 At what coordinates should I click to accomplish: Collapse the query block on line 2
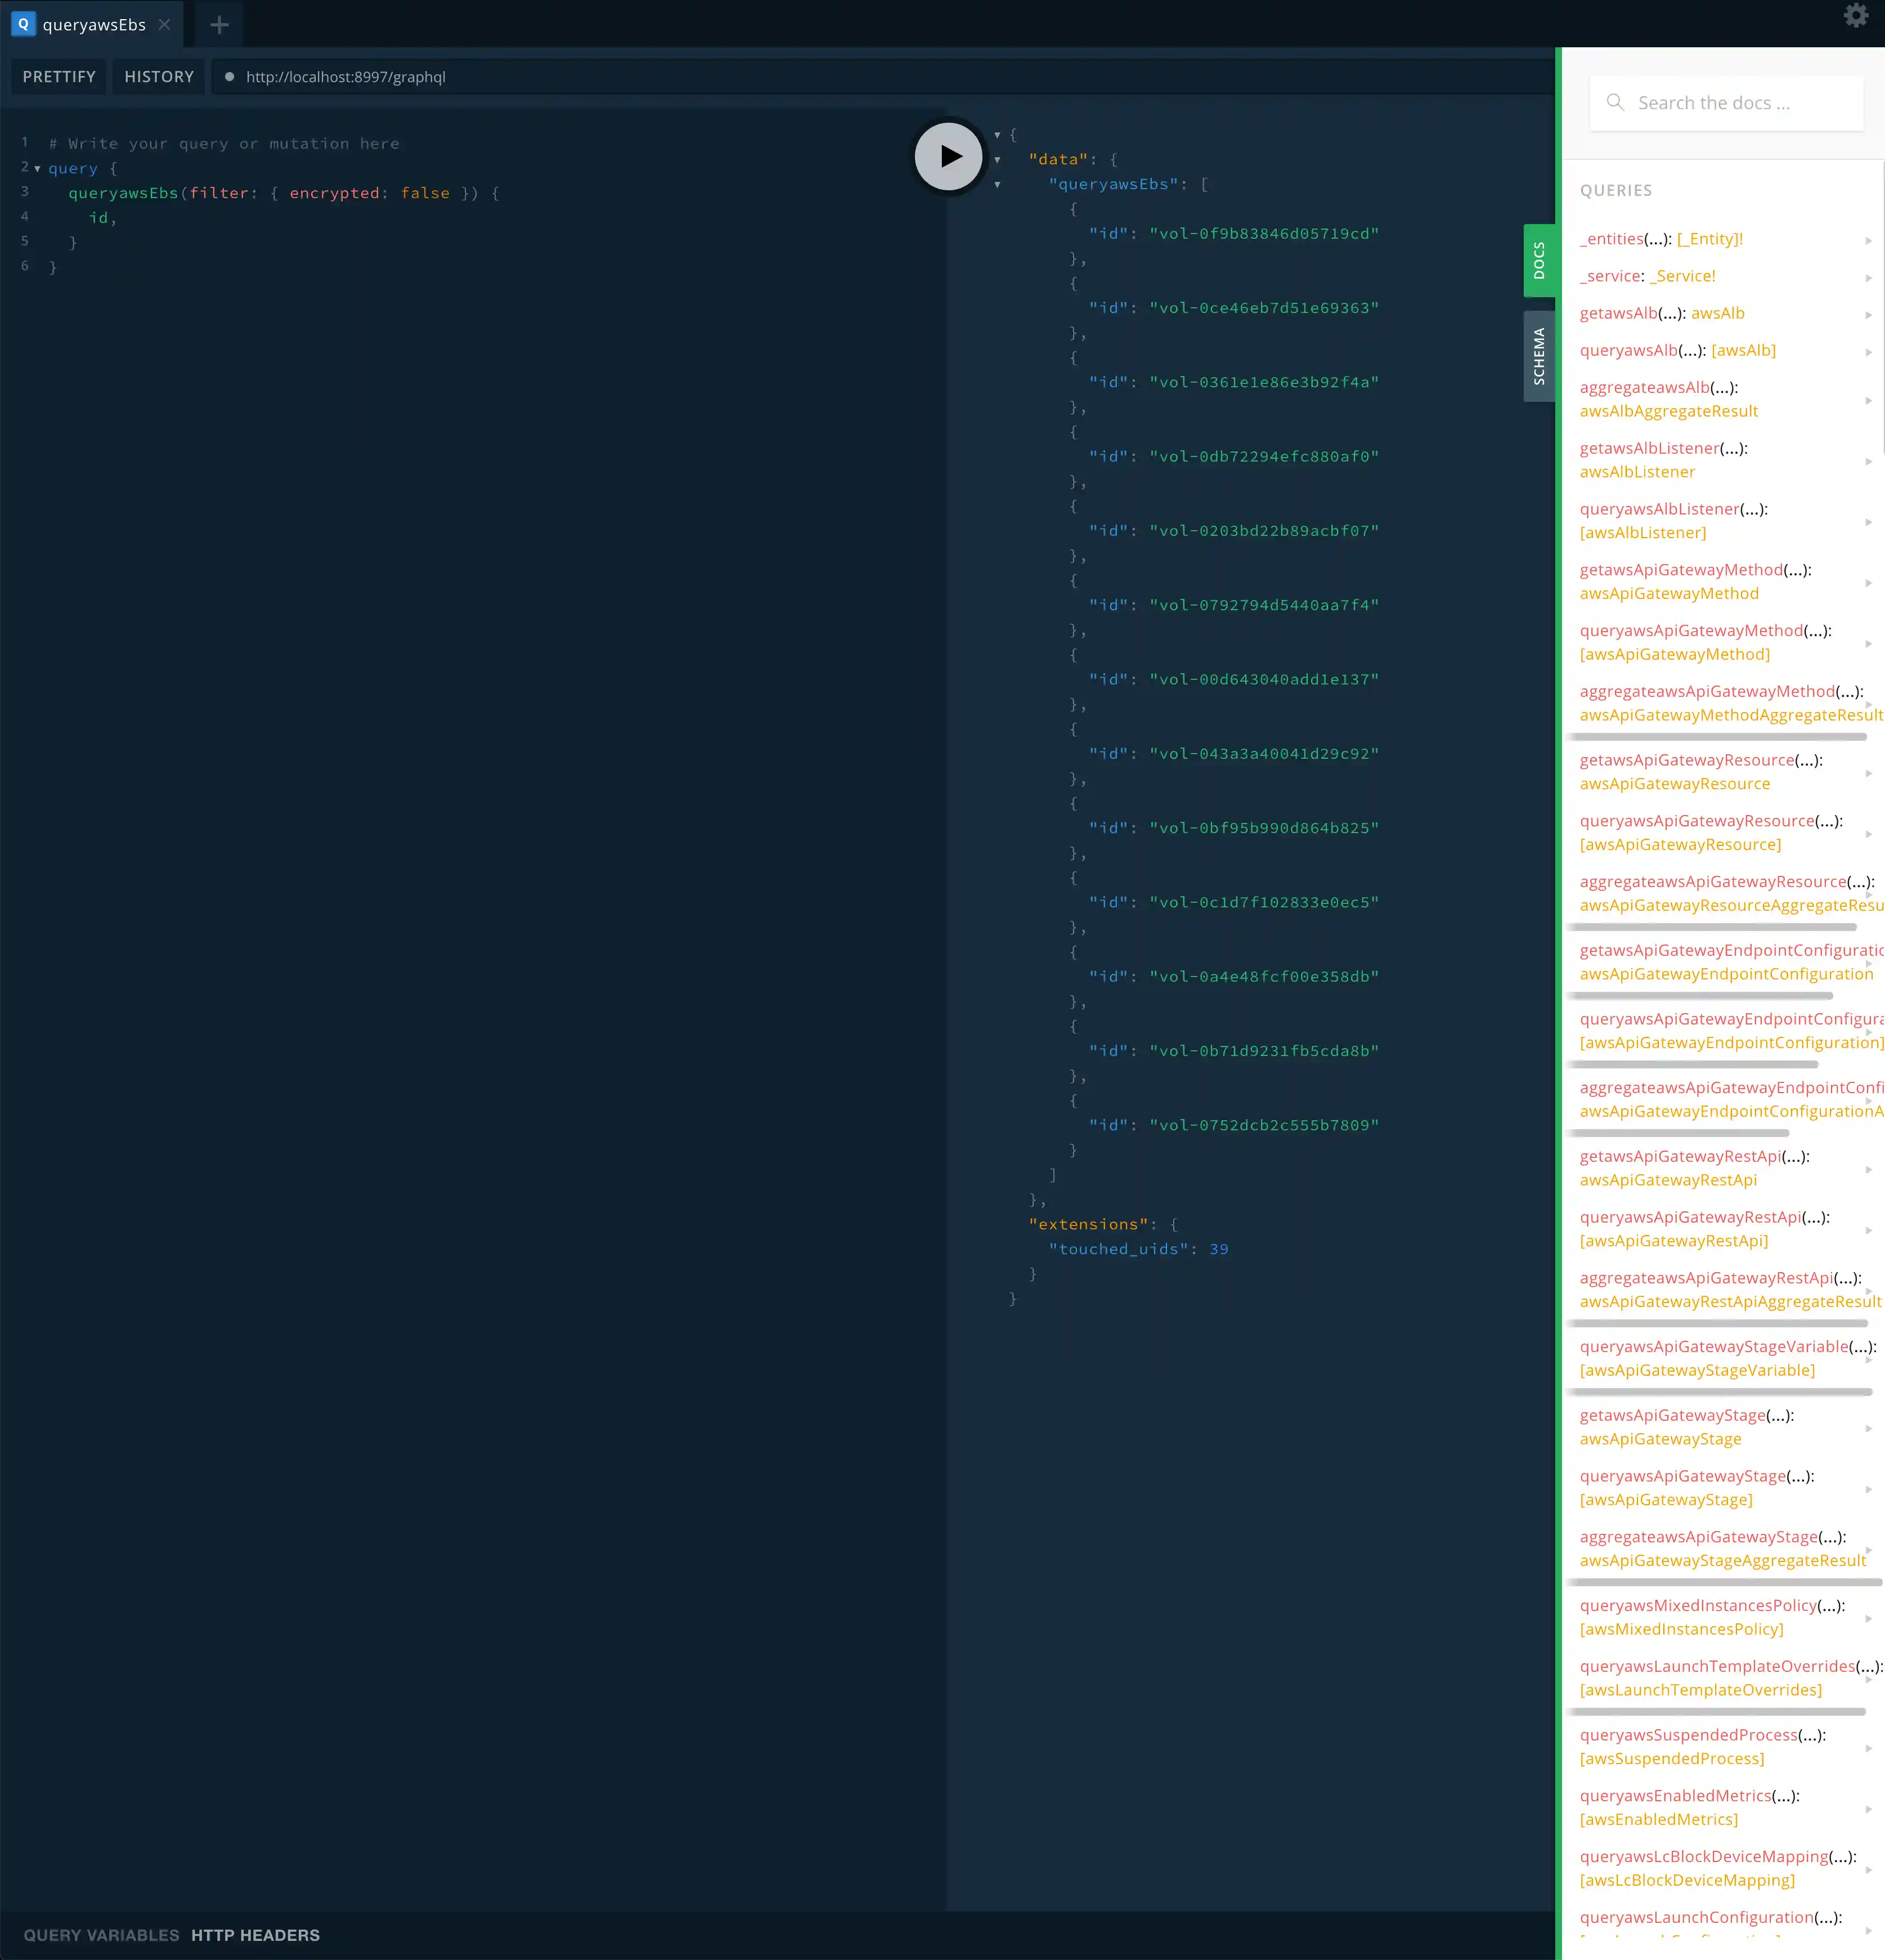pos(37,169)
